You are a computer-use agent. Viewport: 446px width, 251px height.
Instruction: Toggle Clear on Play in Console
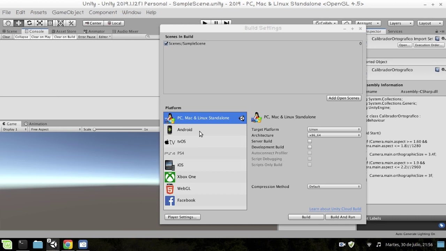[x=41, y=37]
